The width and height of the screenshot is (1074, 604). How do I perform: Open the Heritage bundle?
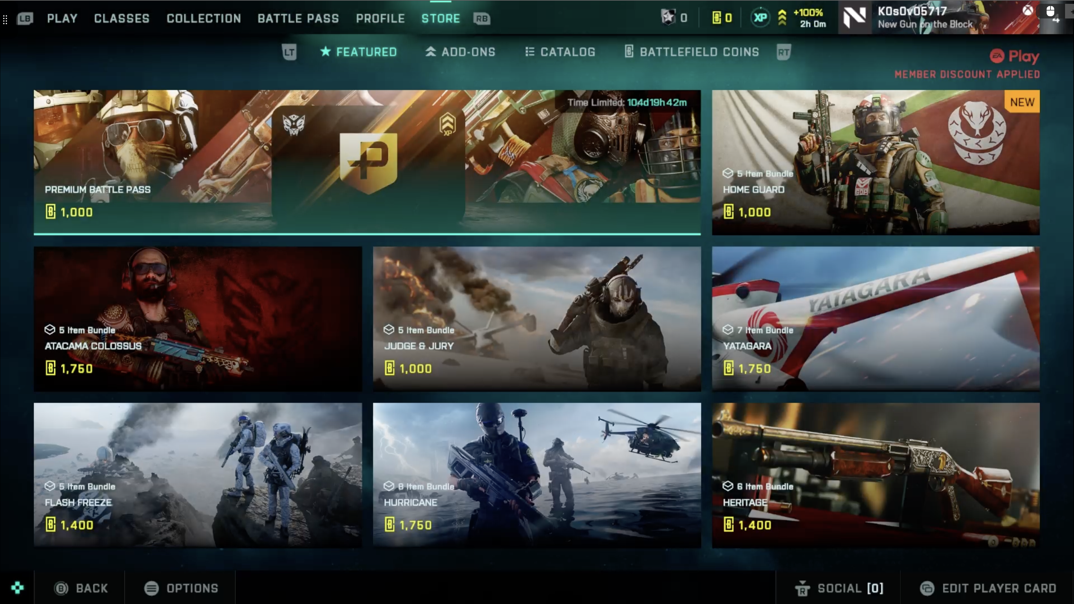[x=876, y=475]
